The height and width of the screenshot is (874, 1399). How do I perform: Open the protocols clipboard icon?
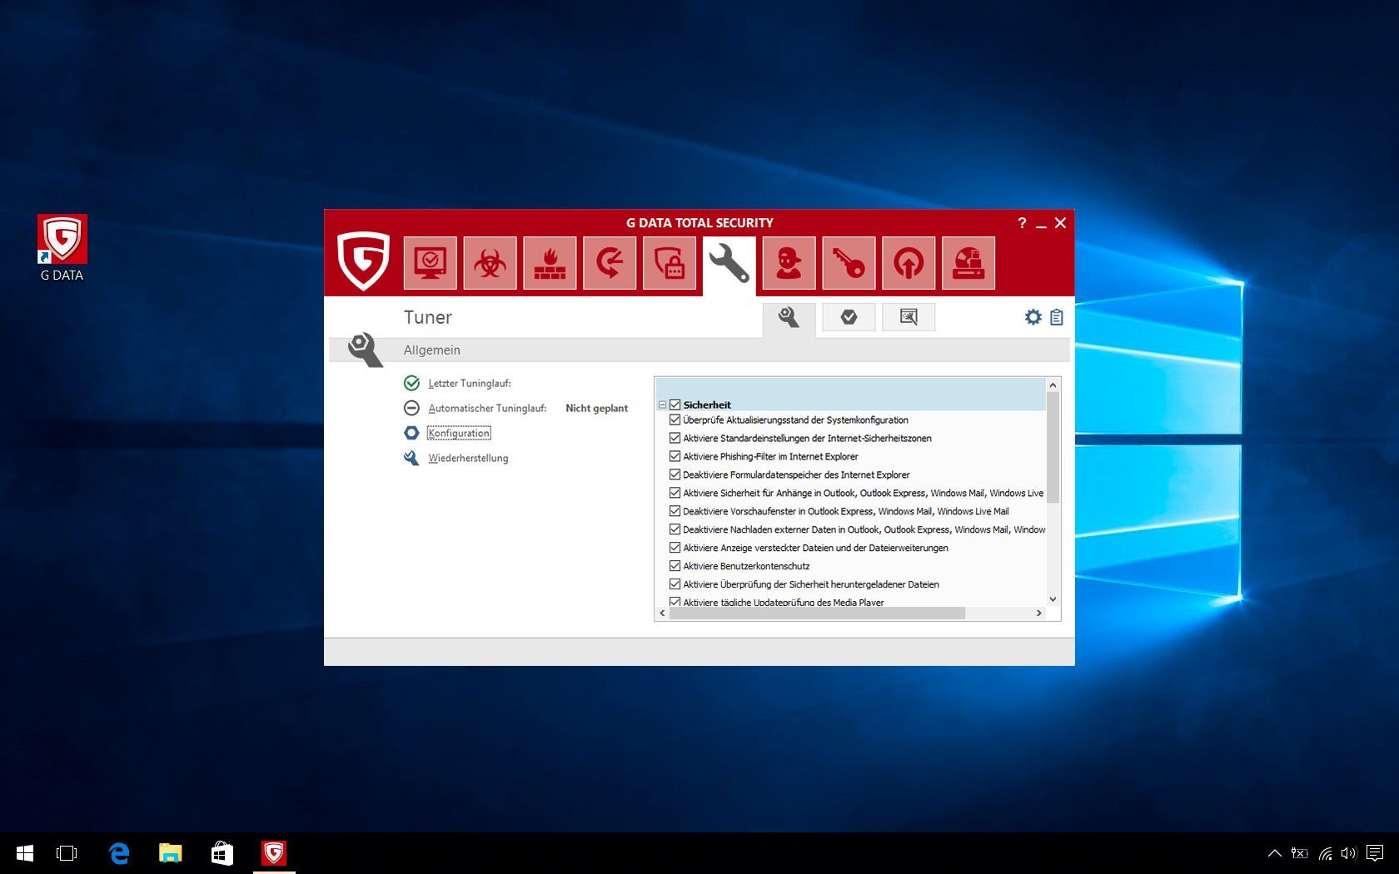(x=1057, y=317)
